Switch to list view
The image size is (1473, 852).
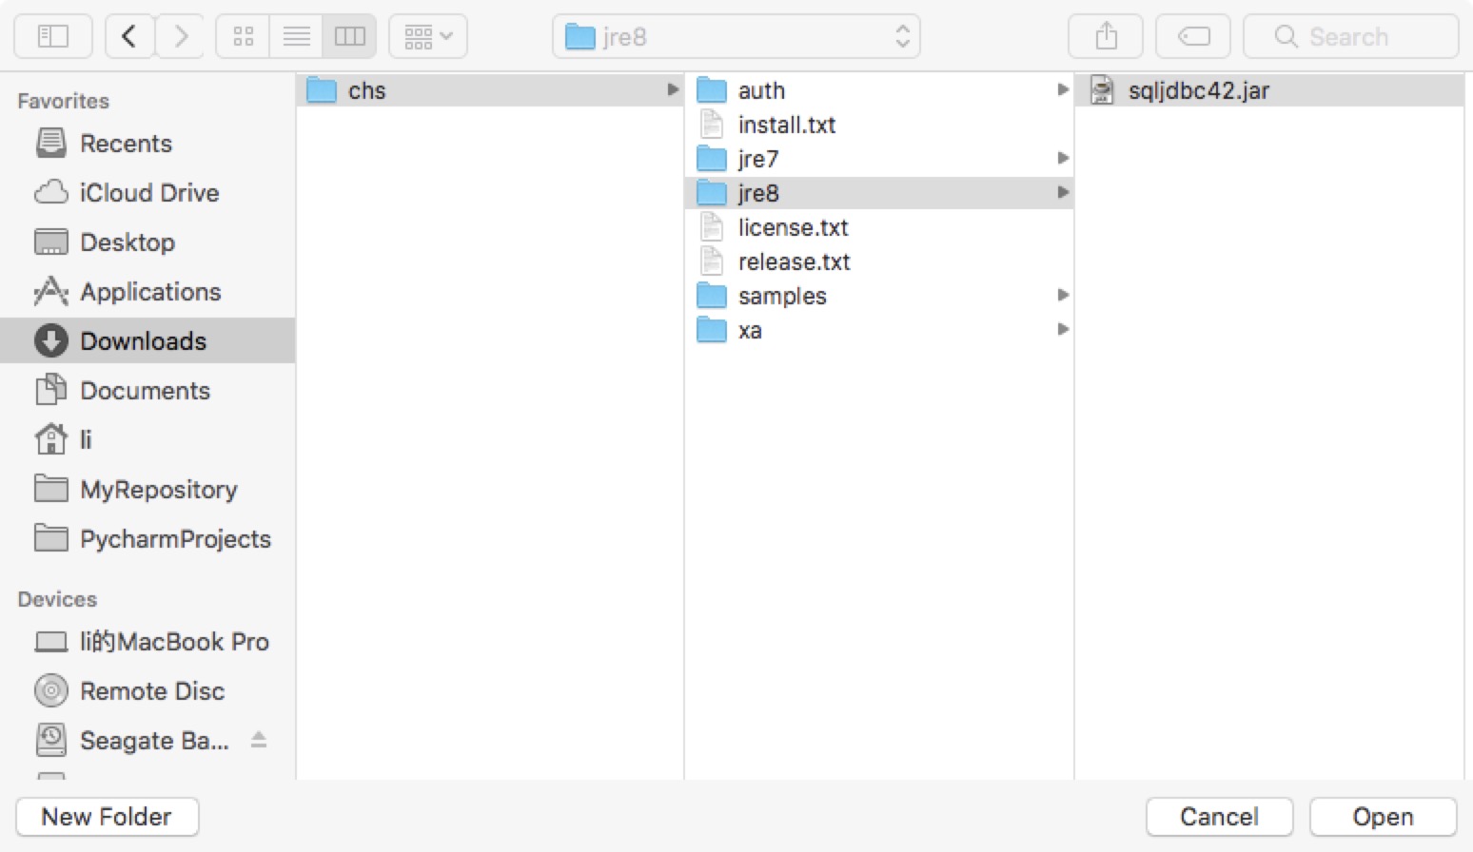pyautogui.click(x=297, y=36)
